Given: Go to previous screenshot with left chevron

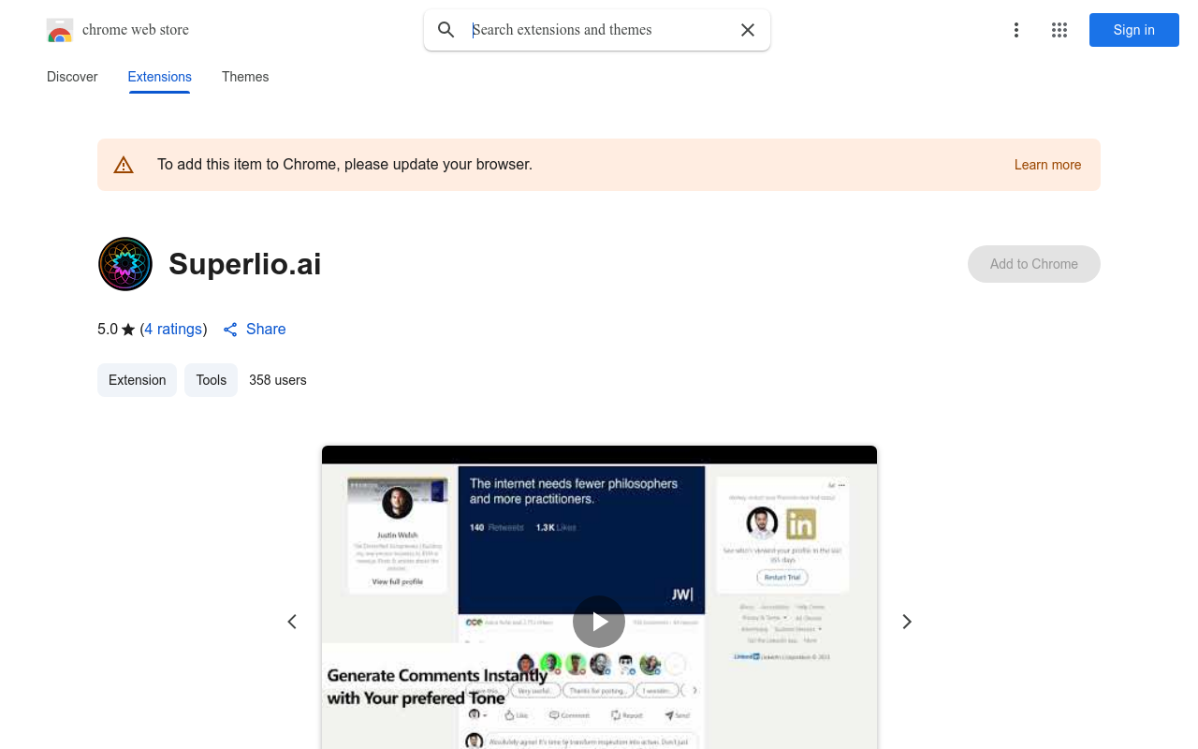Looking at the screenshot, I should [292, 622].
